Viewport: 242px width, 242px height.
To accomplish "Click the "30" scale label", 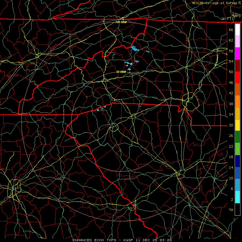I will click(x=231, y=125).
